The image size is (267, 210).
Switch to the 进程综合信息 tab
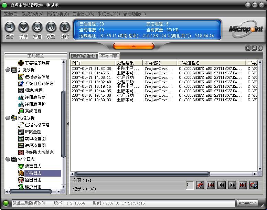[x=84, y=56]
